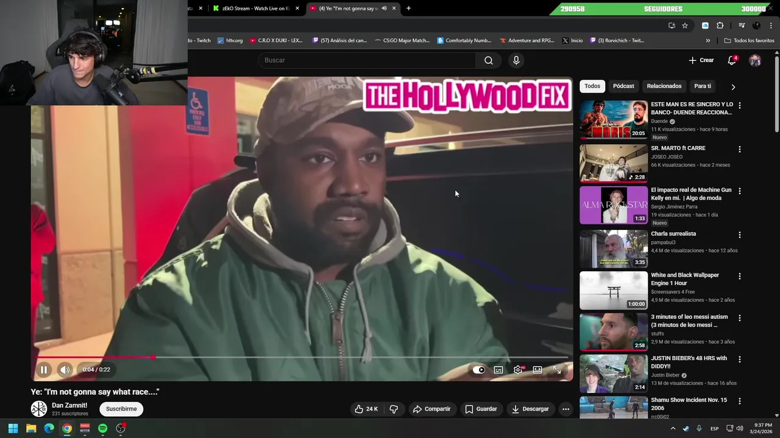
Task: Show hidden system tray icons
Action: click(673, 428)
